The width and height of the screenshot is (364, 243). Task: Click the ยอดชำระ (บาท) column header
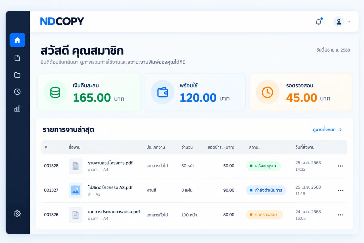[221, 147]
